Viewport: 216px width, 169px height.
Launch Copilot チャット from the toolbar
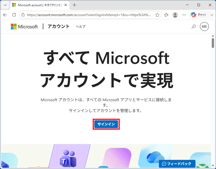tap(198, 15)
